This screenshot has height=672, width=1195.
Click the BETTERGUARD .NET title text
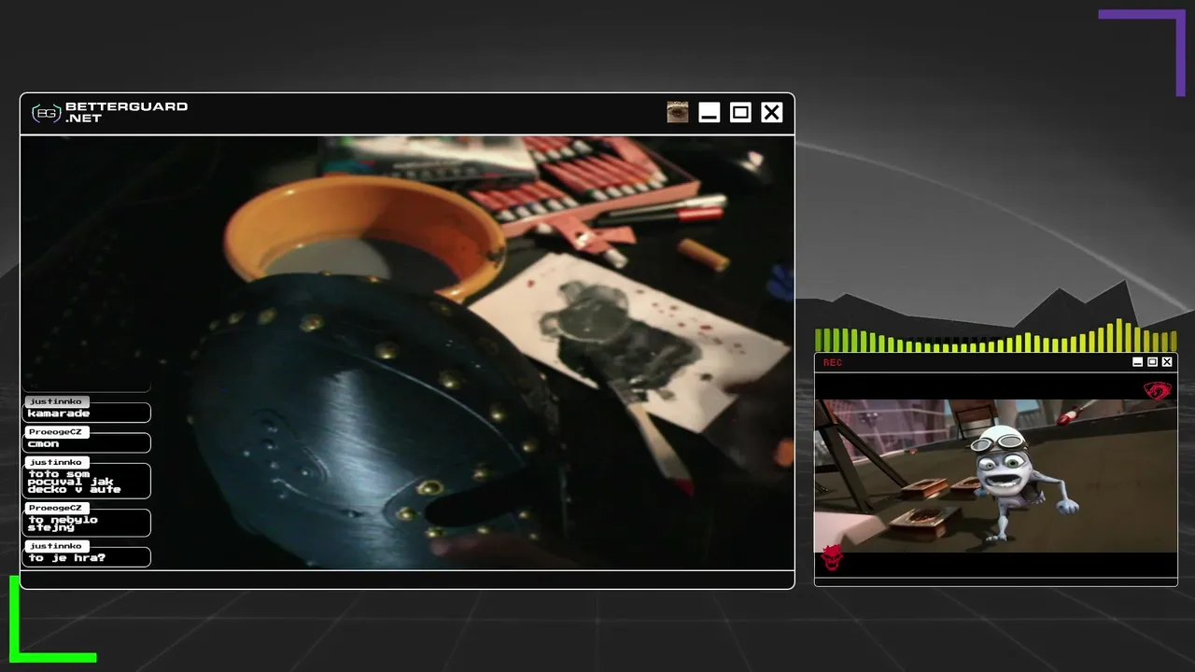126,113
